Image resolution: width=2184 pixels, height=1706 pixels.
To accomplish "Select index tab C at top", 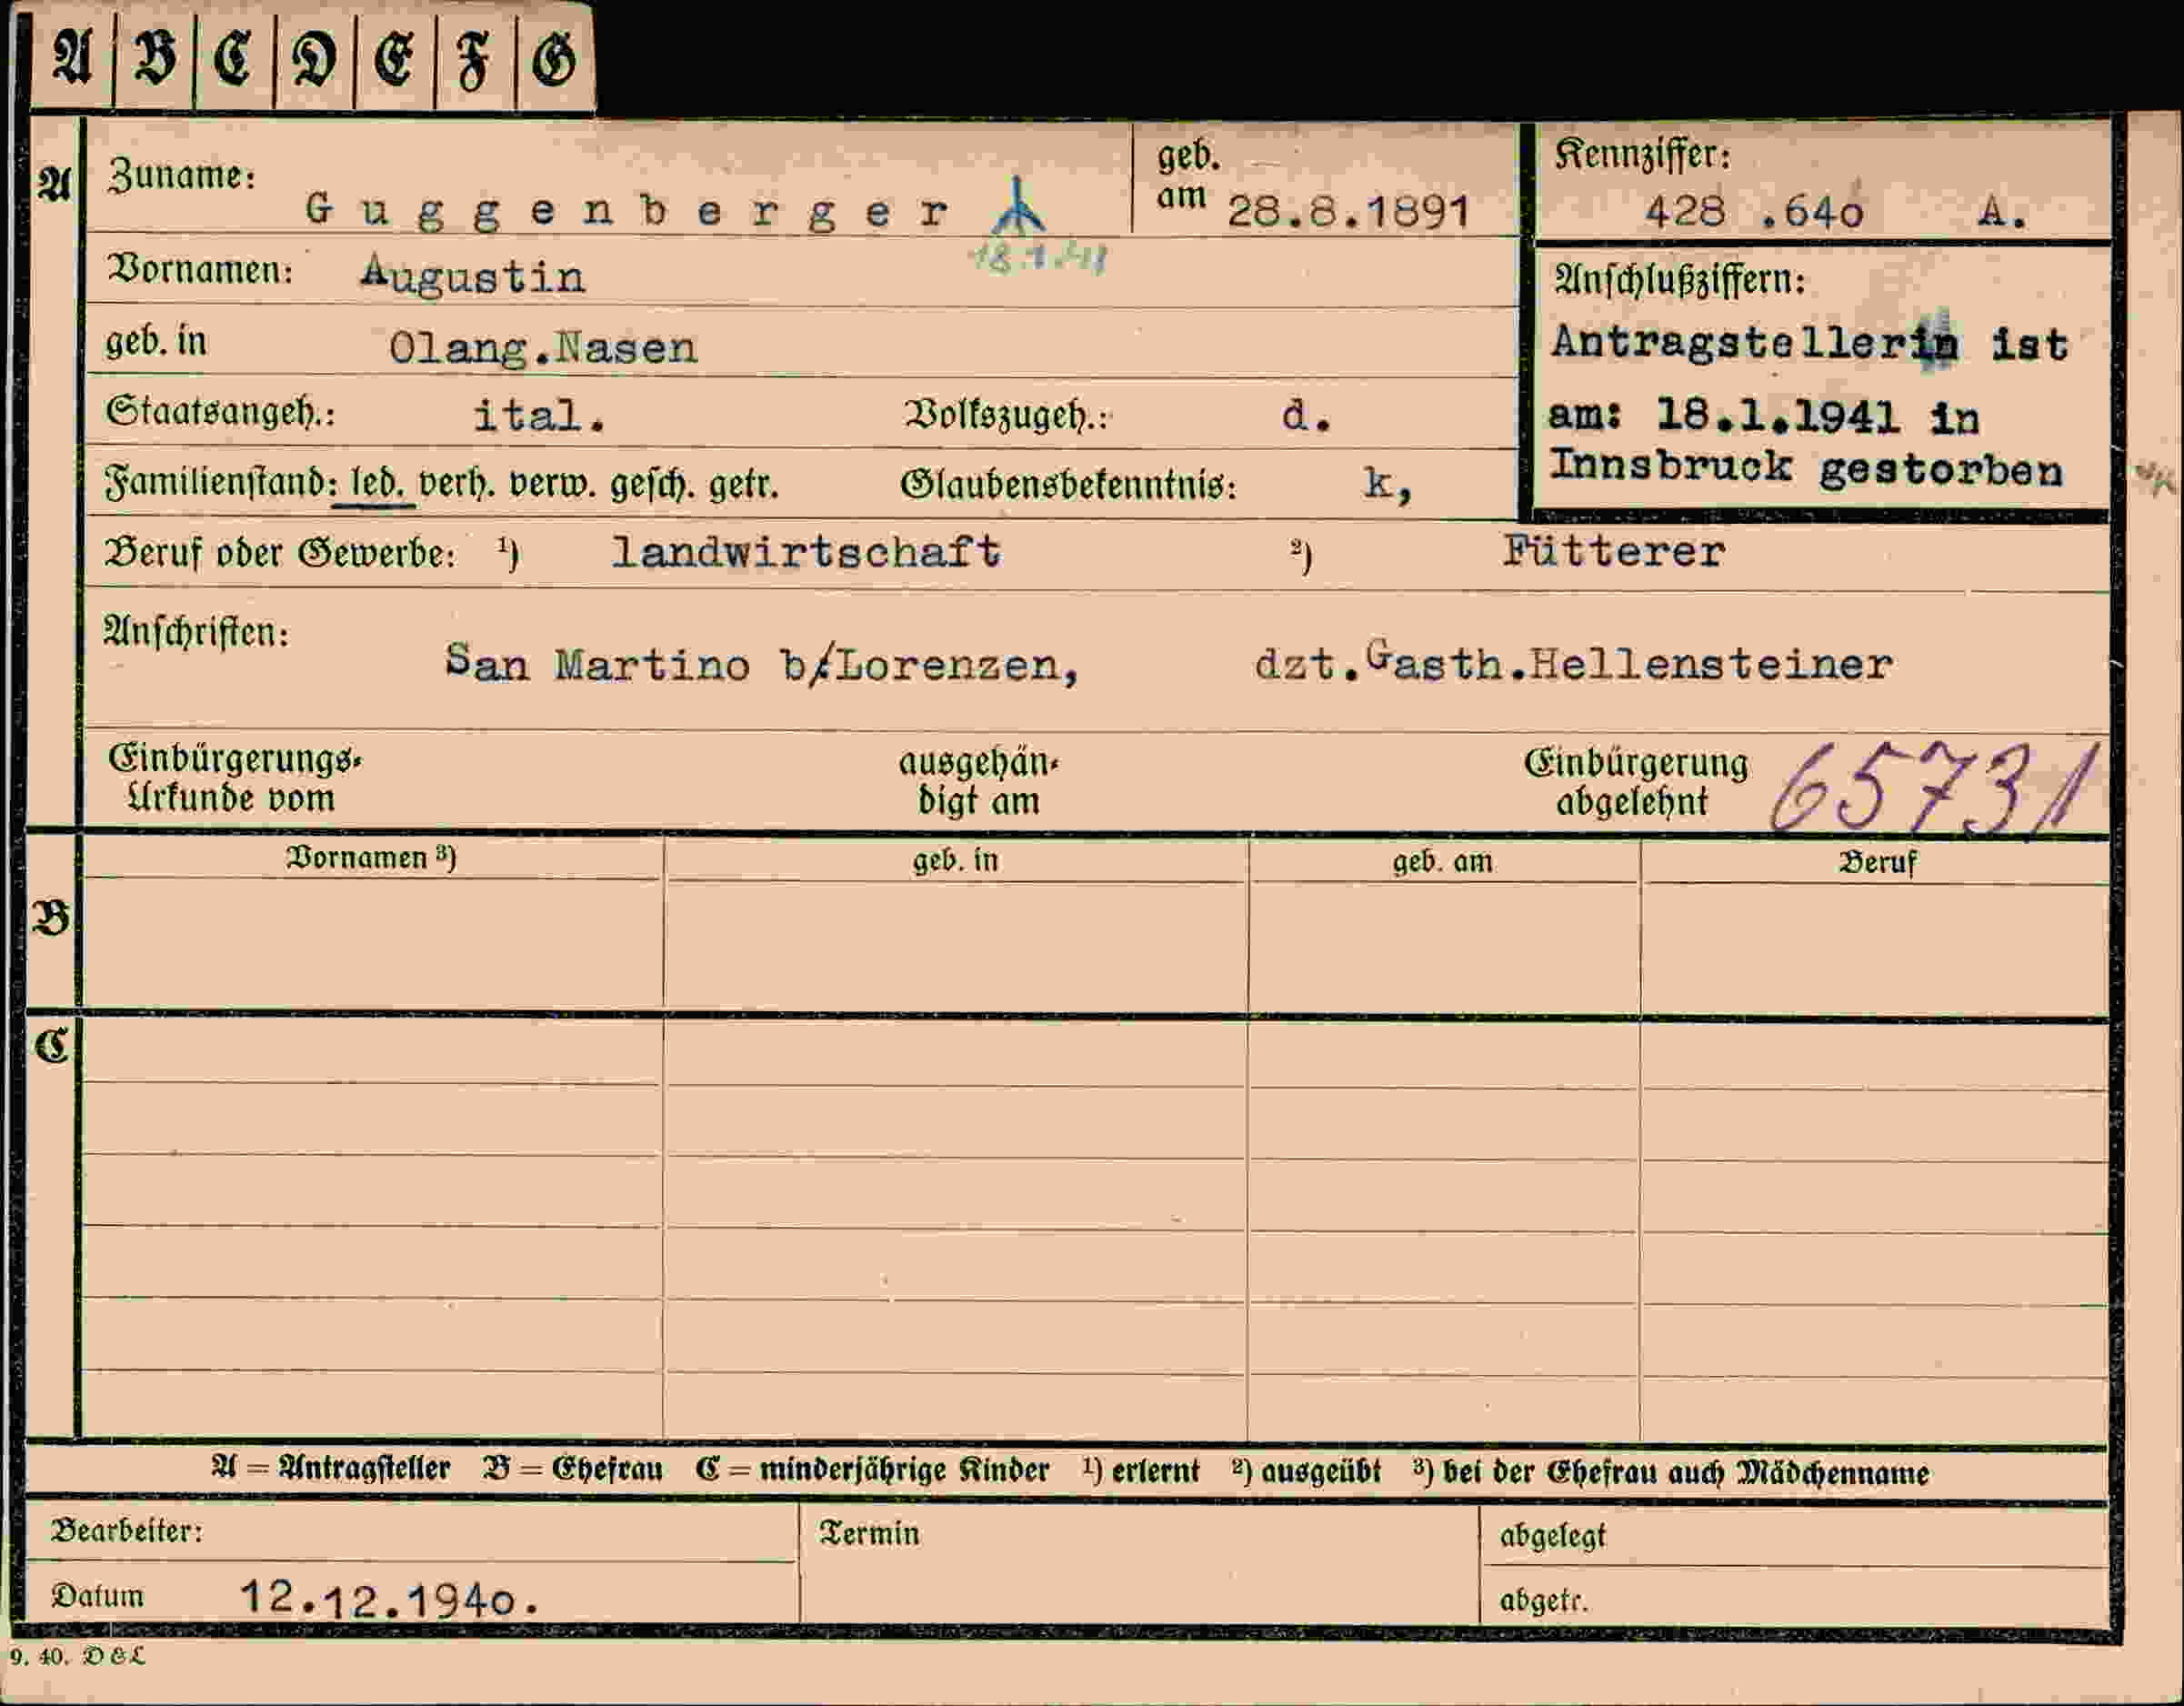I will click(x=234, y=59).
